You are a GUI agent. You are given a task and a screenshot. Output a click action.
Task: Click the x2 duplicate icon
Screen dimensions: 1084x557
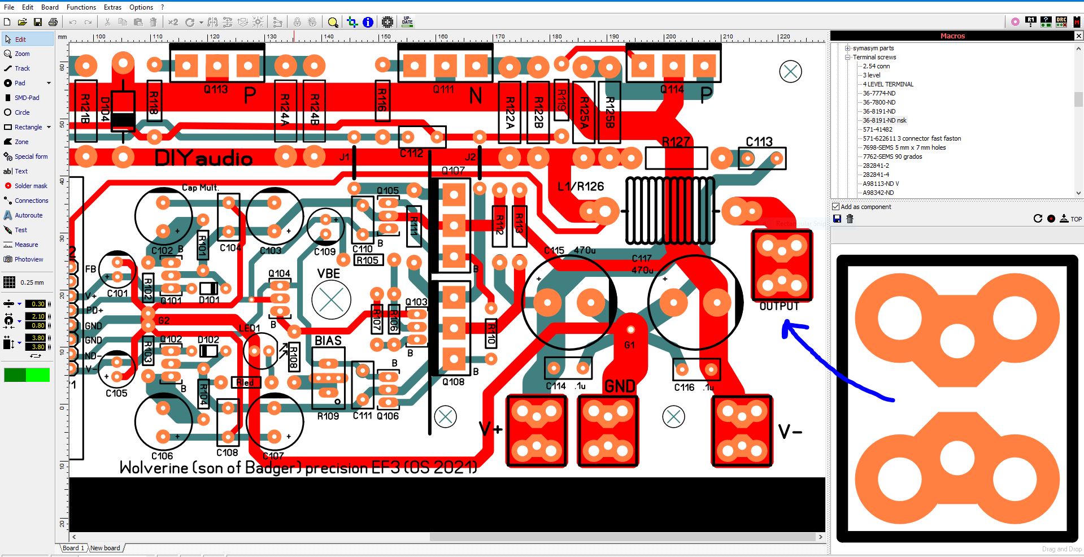[x=173, y=22]
